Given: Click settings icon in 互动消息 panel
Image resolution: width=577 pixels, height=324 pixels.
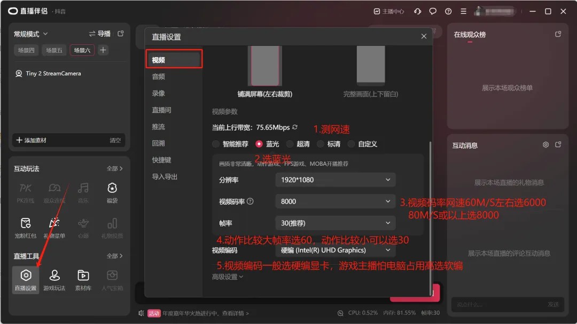Looking at the screenshot, I should click(x=545, y=145).
